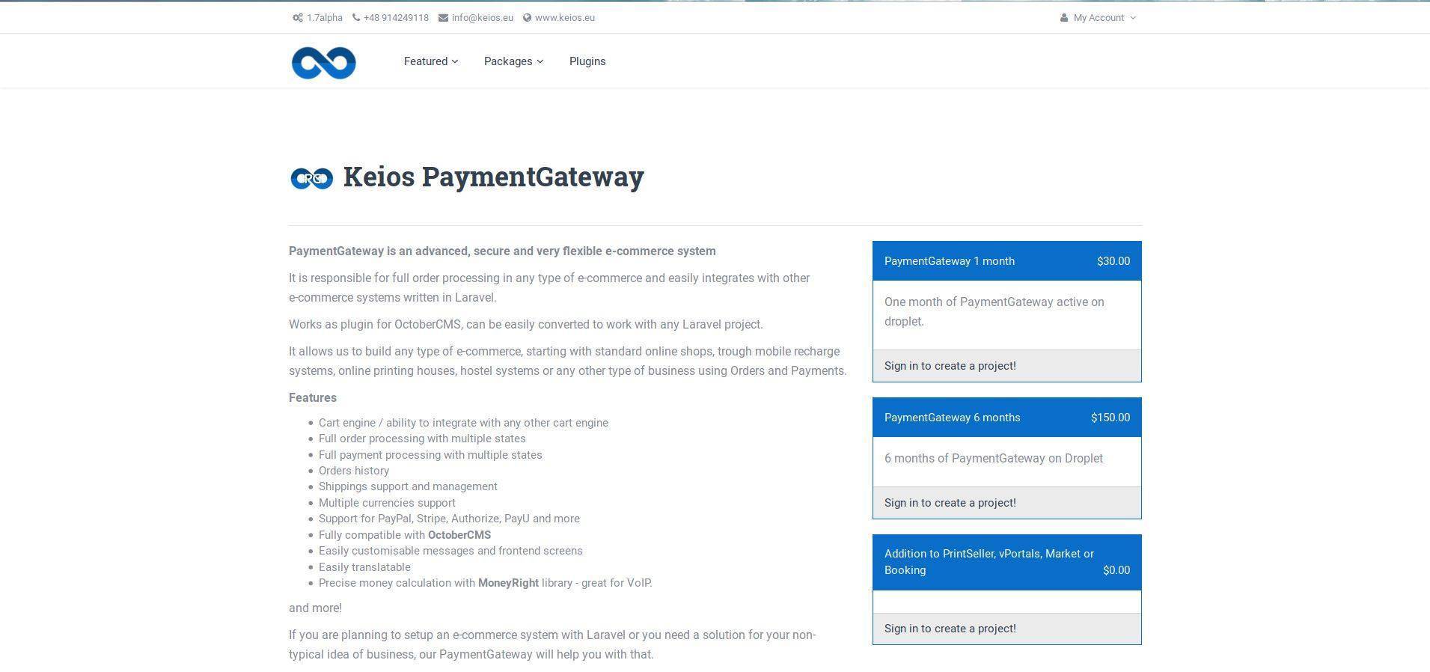Click the 1.7alpha version label

point(324,18)
